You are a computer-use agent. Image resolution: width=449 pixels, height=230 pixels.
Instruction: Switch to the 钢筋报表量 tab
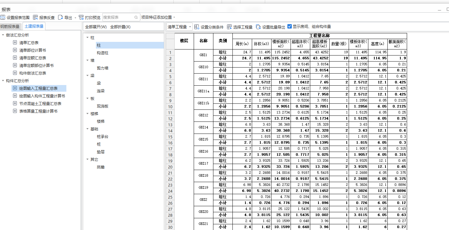[x=10, y=26]
